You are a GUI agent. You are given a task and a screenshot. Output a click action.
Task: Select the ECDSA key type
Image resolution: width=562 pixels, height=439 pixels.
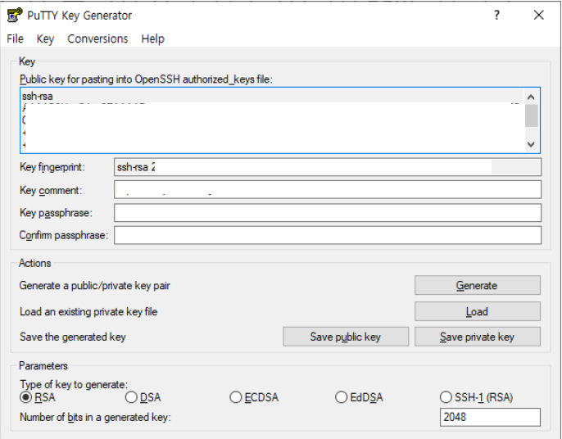click(x=254, y=397)
